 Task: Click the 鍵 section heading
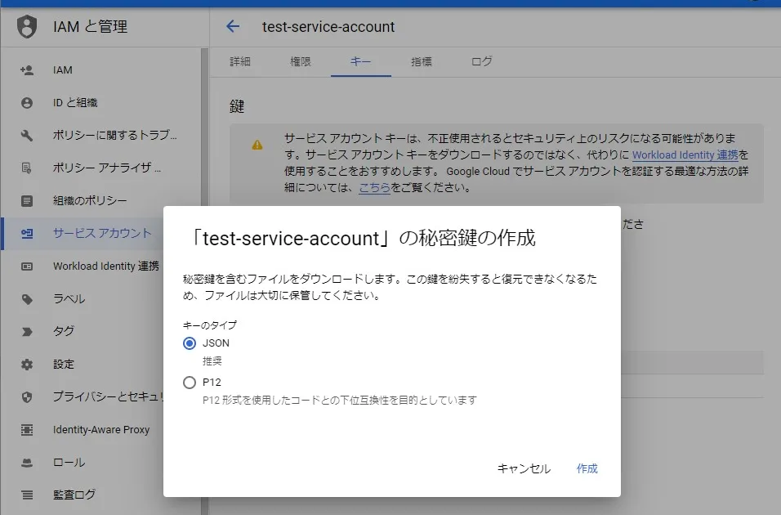click(237, 106)
